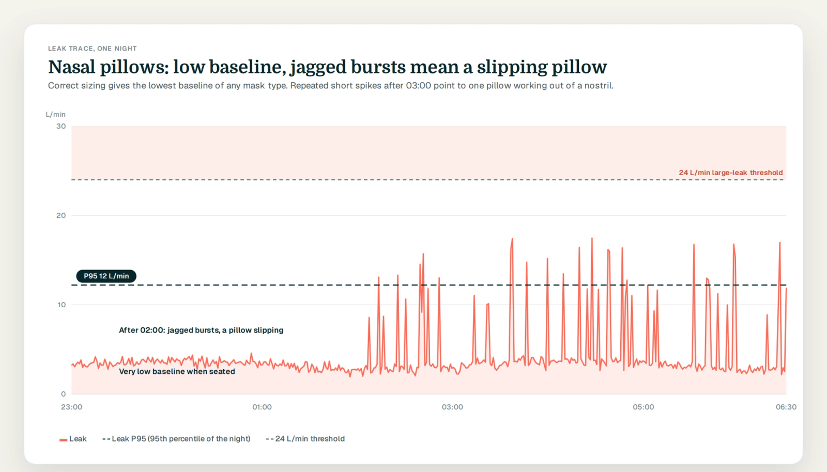Click the '20' y-axis tick label

(x=61, y=215)
